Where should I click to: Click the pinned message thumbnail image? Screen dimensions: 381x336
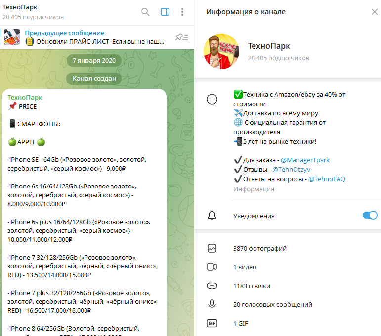click(12, 37)
